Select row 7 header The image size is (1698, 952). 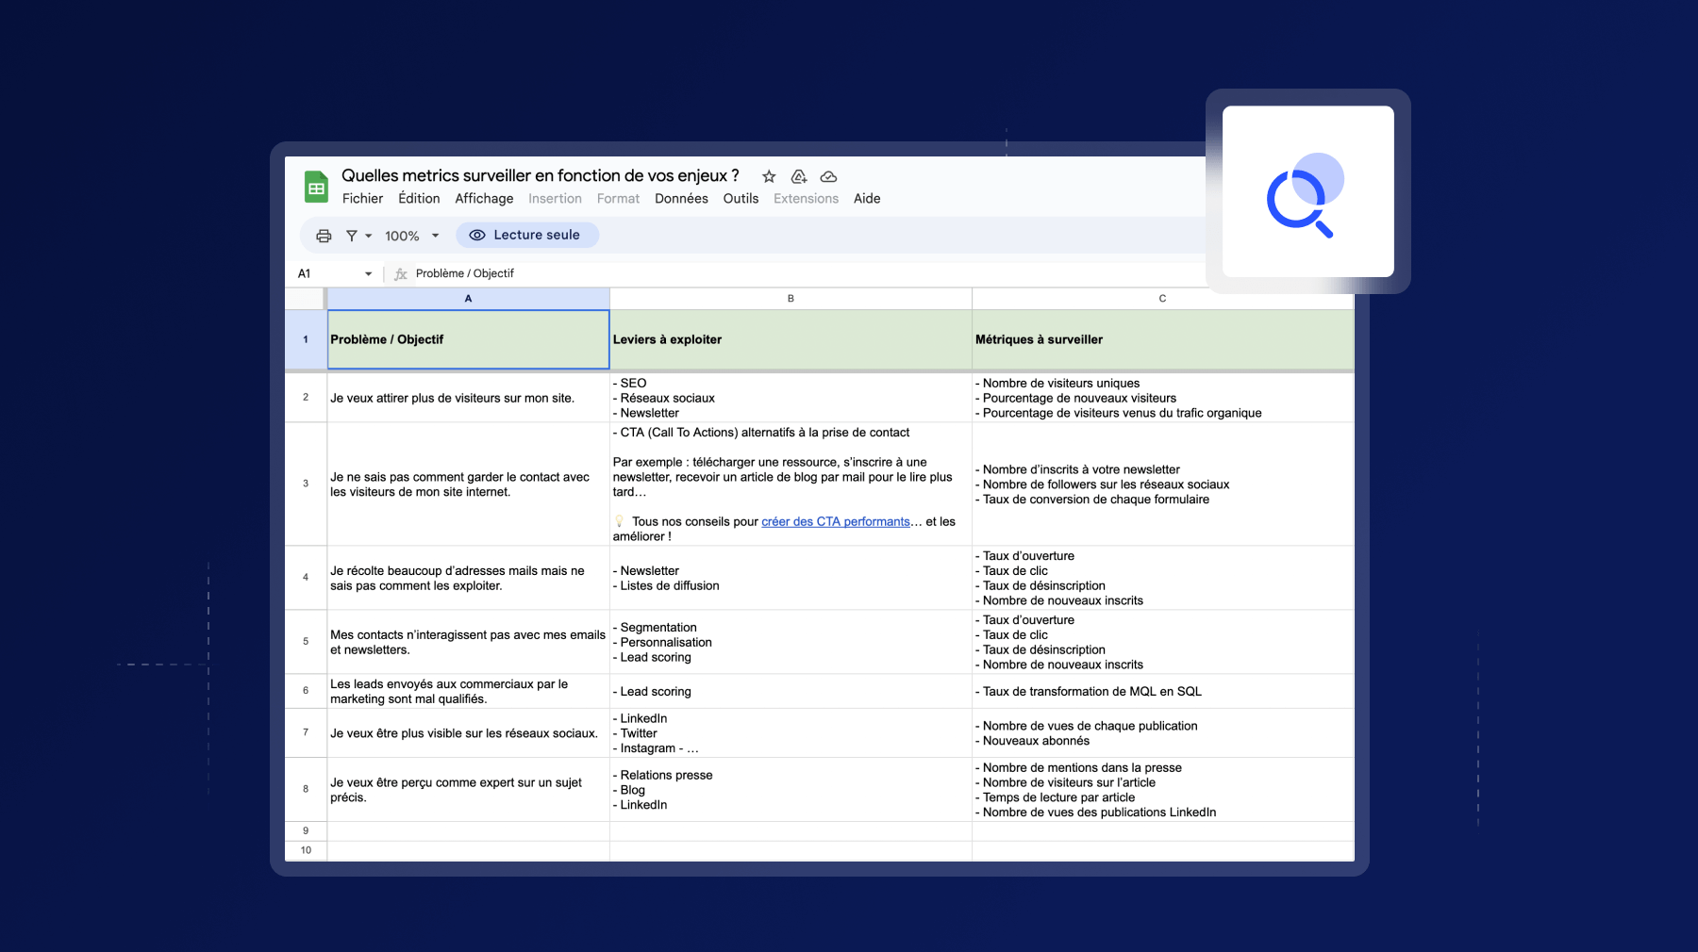coord(306,732)
